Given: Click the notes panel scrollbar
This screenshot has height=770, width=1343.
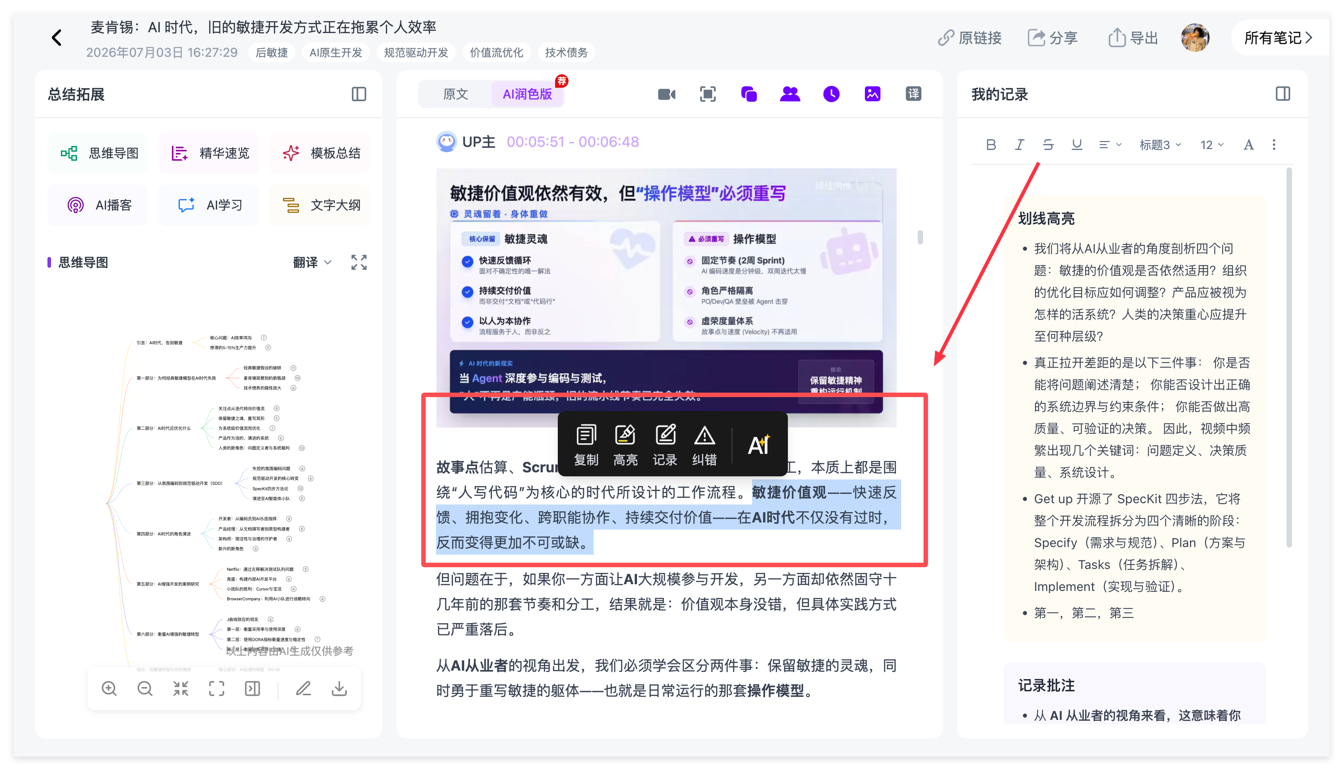Looking at the screenshot, I should click(1289, 358).
